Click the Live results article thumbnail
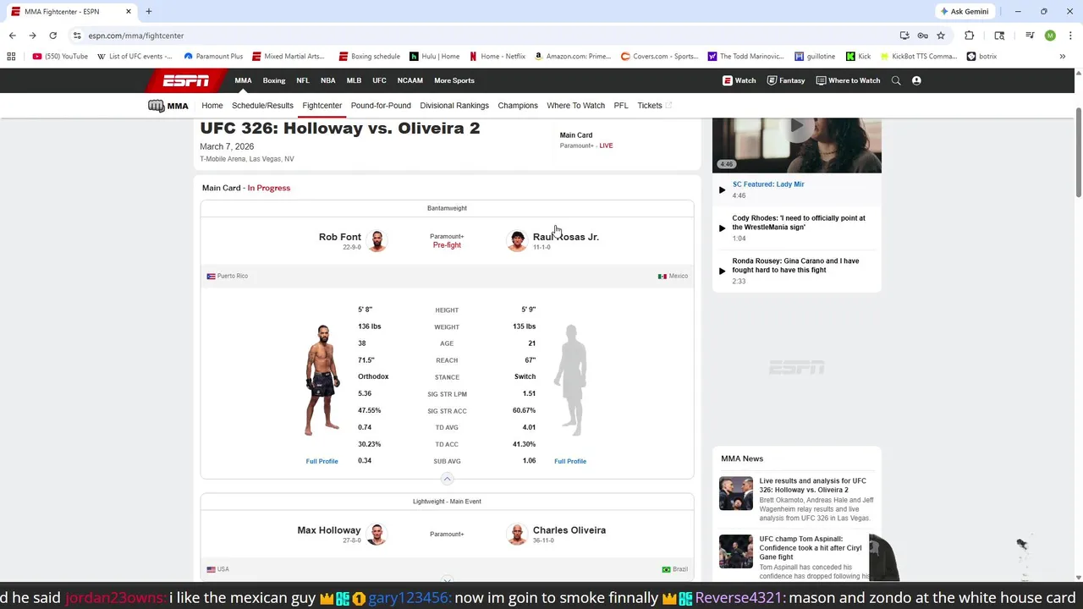The width and height of the screenshot is (1083, 609). [x=736, y=494]
